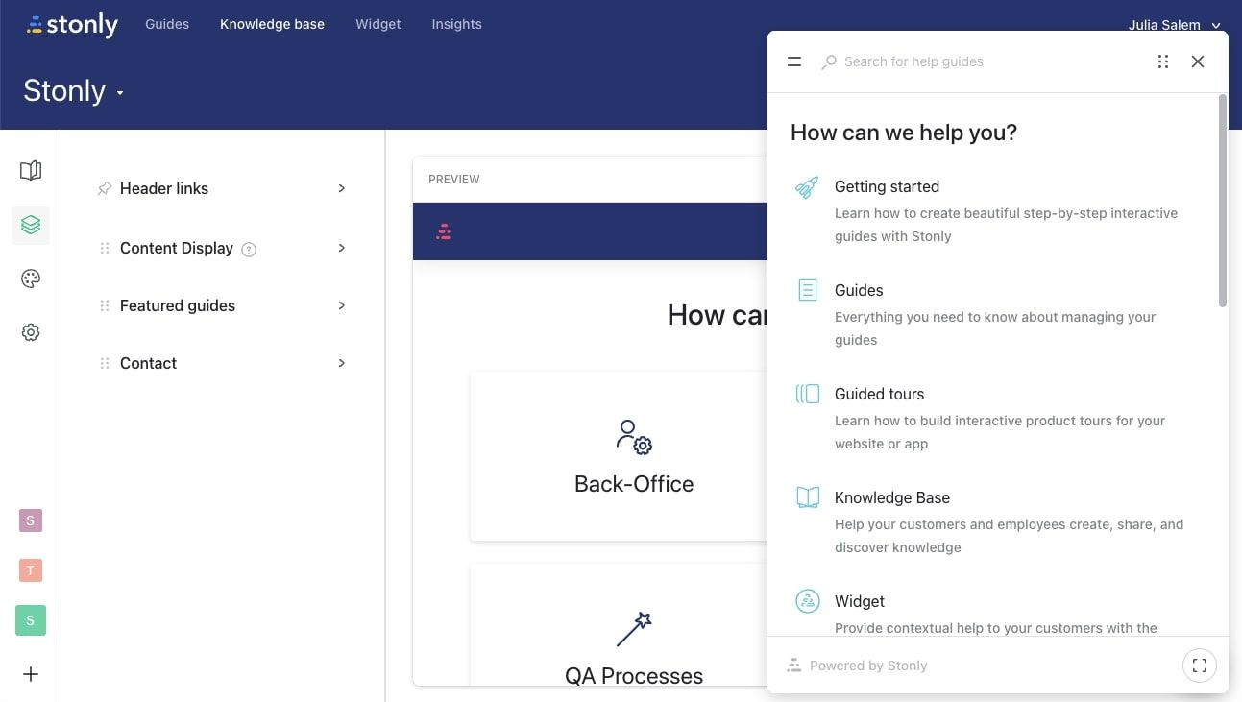Screen dimensions: 1242x702
Task: Click the Stonly logo in header
Action: (72, 25)
